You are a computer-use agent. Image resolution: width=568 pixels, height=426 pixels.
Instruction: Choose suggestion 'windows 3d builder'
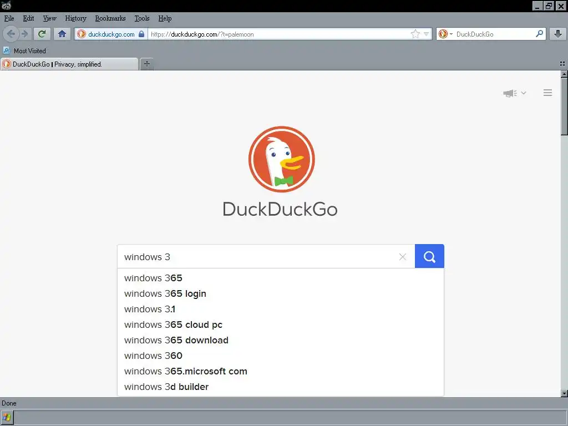pyautogui.click(x=280, y=387)
